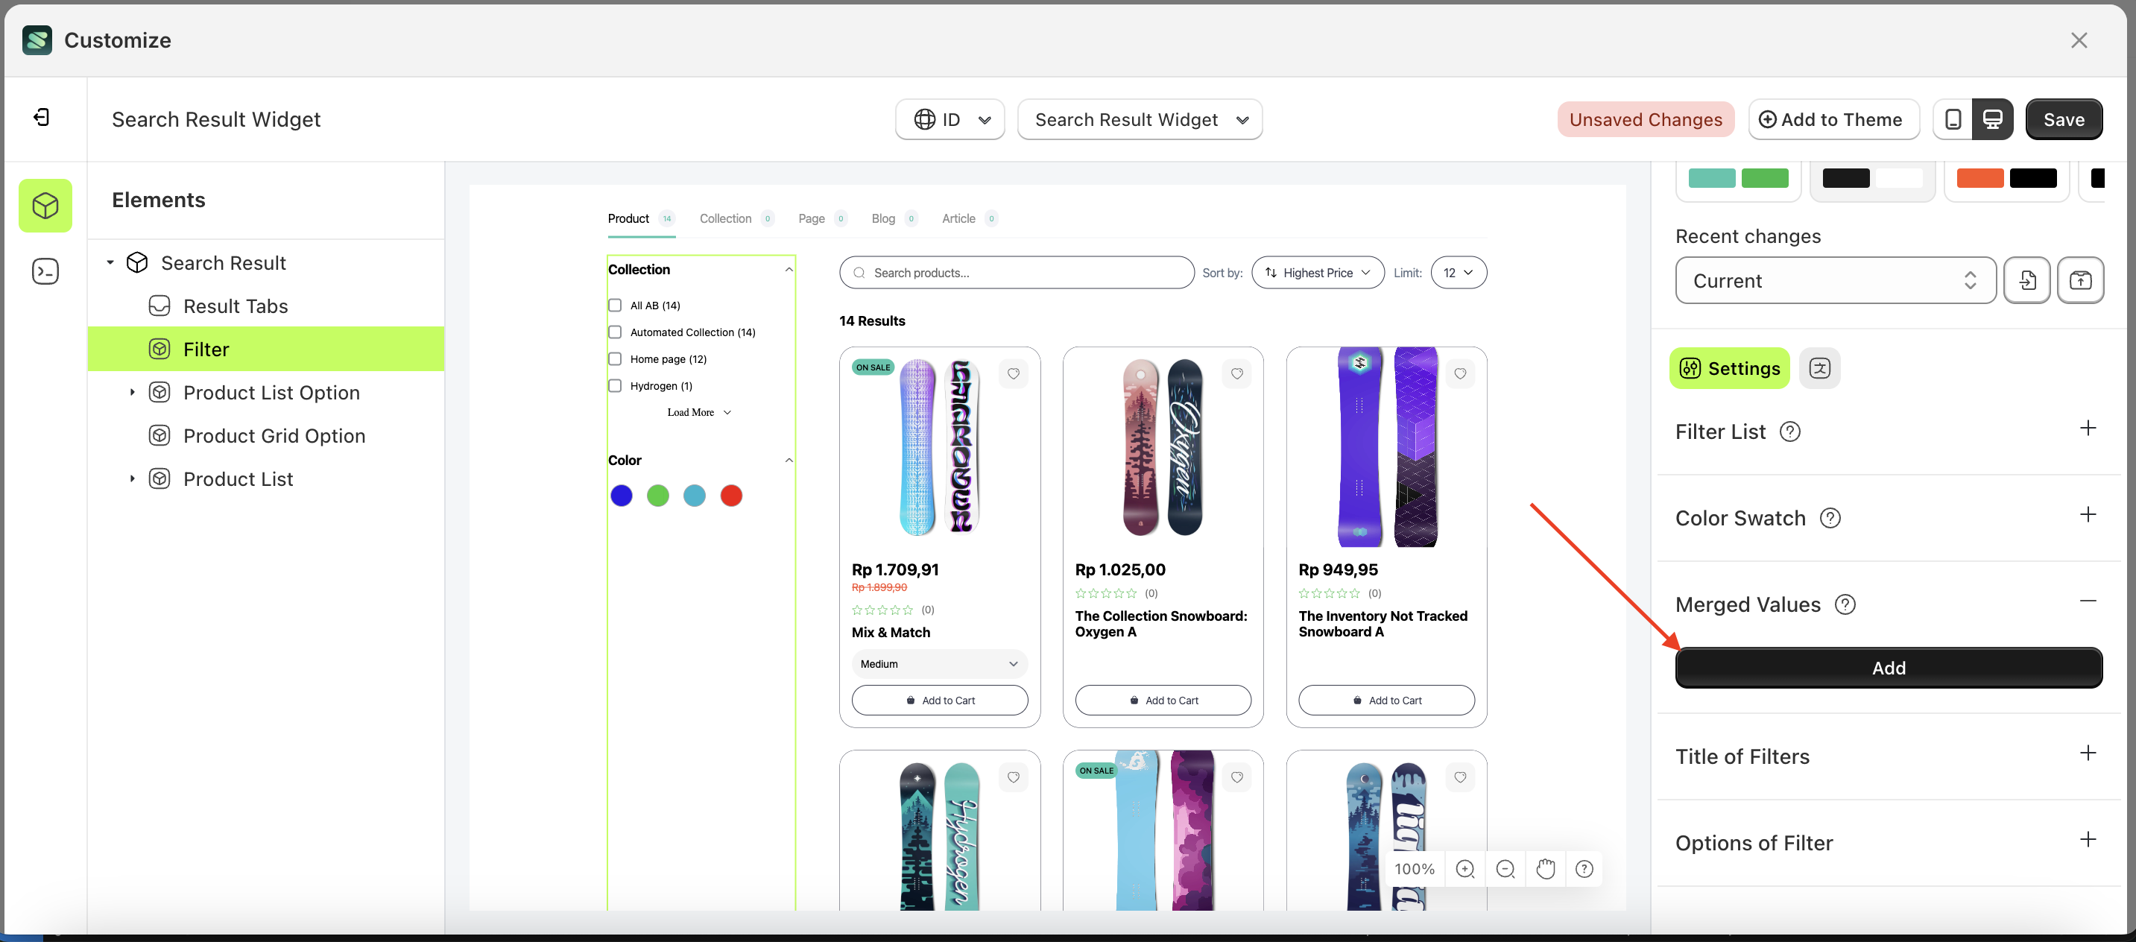
Task: Expand the Product List Option tree item
Action: coord(131,391)
